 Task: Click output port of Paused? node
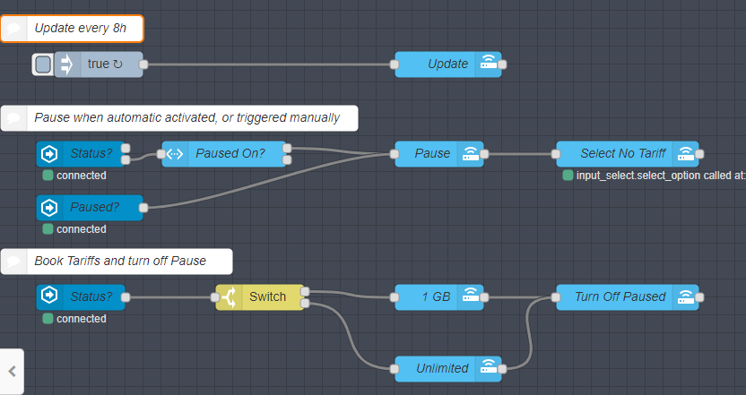(x=143, y=208)
